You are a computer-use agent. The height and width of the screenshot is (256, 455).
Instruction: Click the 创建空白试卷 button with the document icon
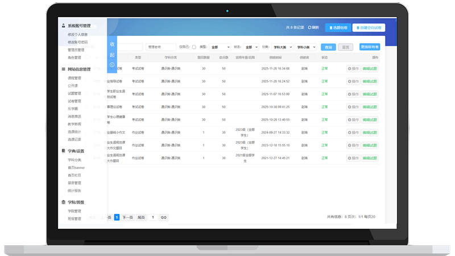point(369,27)
